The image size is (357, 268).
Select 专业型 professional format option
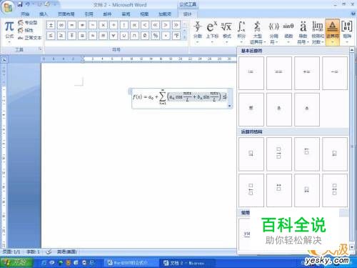click(x=28, y=23)
